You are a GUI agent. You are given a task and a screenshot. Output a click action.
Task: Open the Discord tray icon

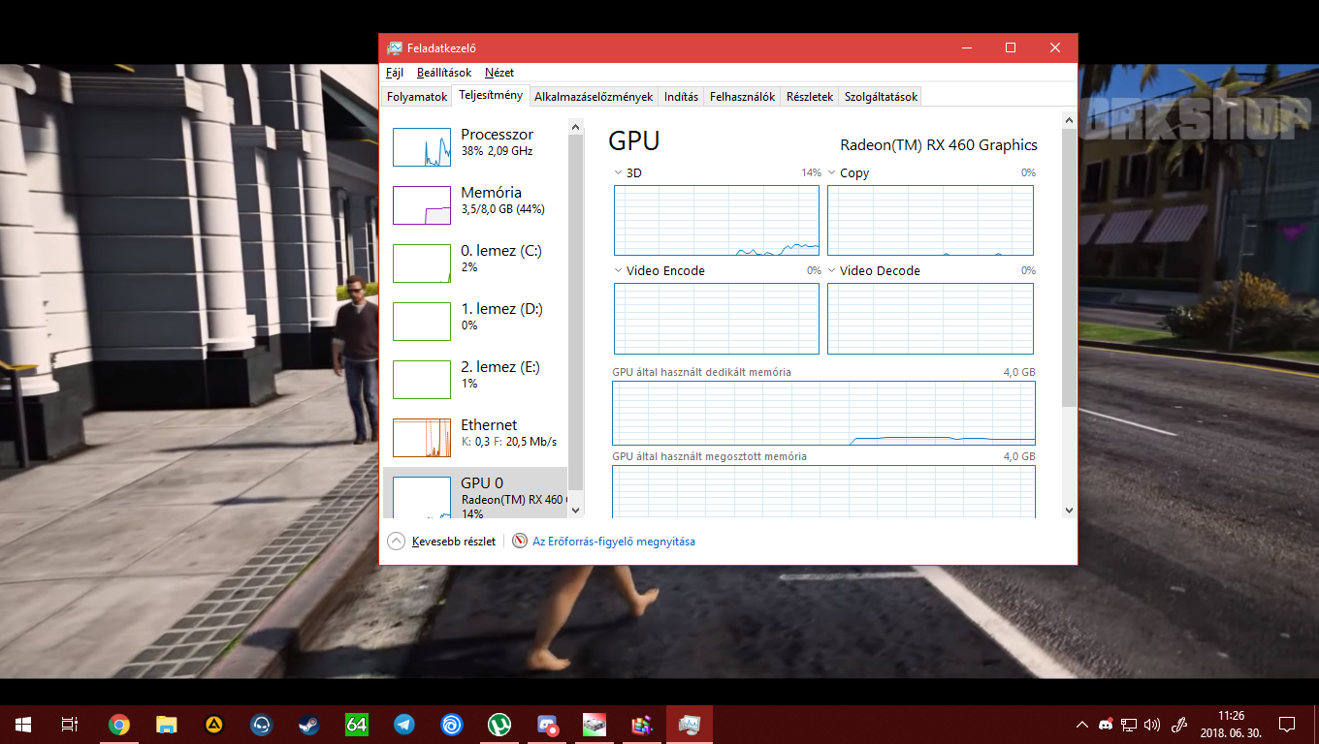tap(1106, 725)
